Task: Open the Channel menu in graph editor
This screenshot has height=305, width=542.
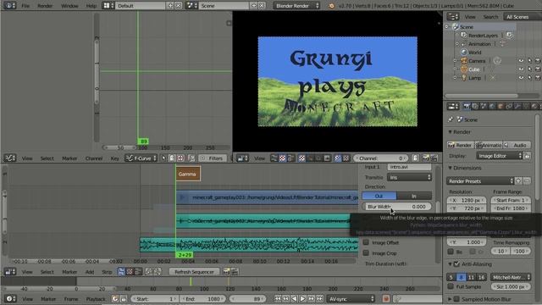Action: coord(94,158)
